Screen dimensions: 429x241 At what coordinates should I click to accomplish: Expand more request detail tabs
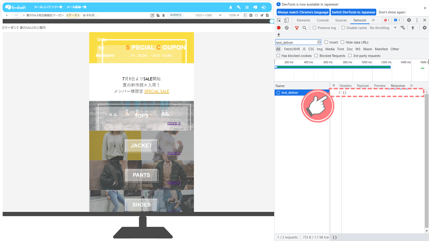pyautogui.click(x=411, y=85)
